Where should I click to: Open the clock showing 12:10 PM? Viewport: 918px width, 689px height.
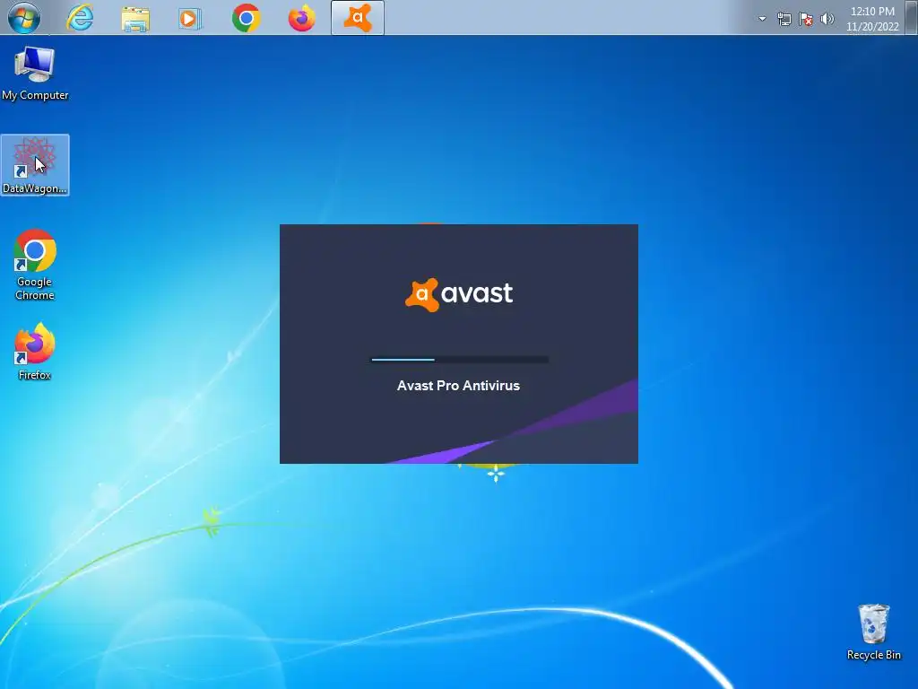872,11
